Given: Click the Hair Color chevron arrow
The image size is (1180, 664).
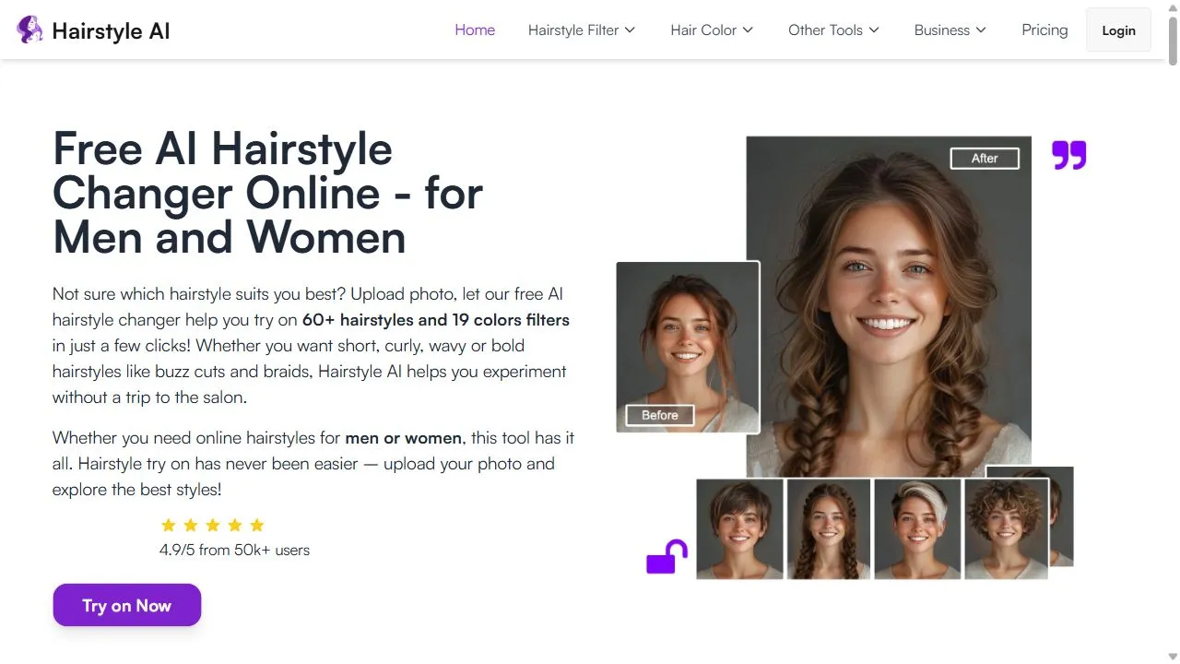Looking at the screenshot, I should [x=748, y=30].
